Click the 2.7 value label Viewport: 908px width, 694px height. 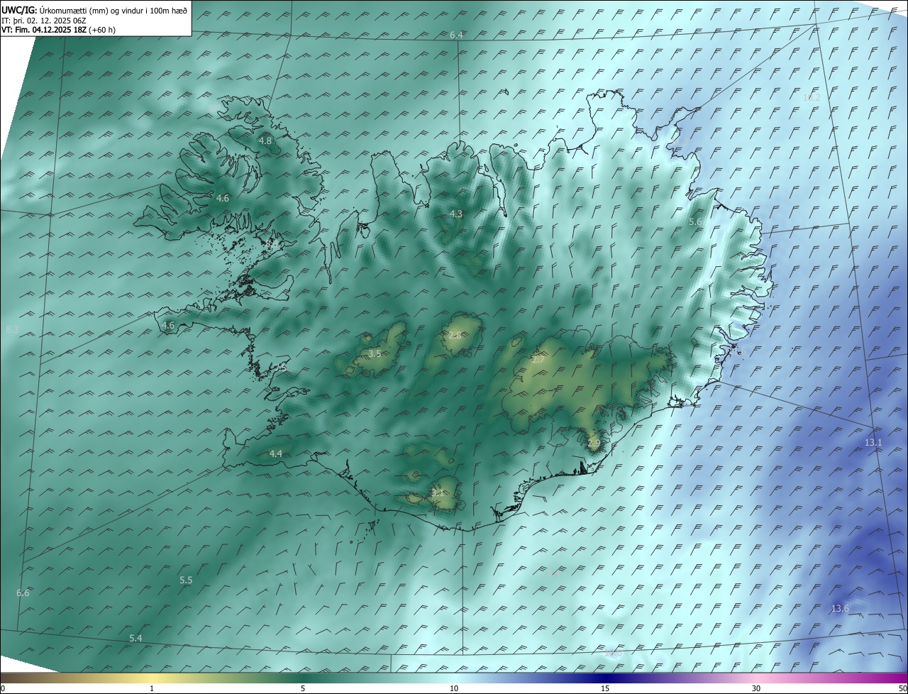coord(538,360)
